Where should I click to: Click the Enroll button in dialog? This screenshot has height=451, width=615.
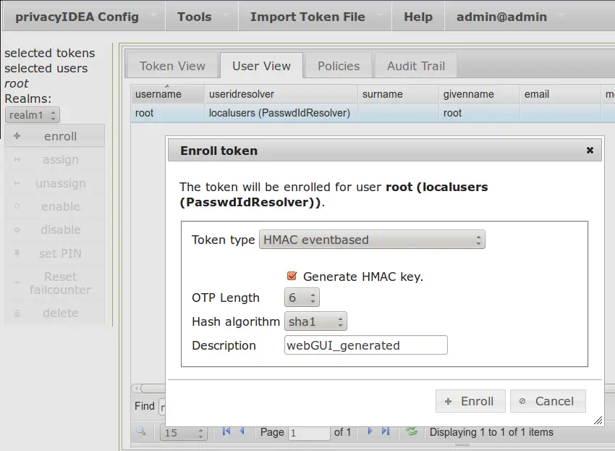(470, 401)
